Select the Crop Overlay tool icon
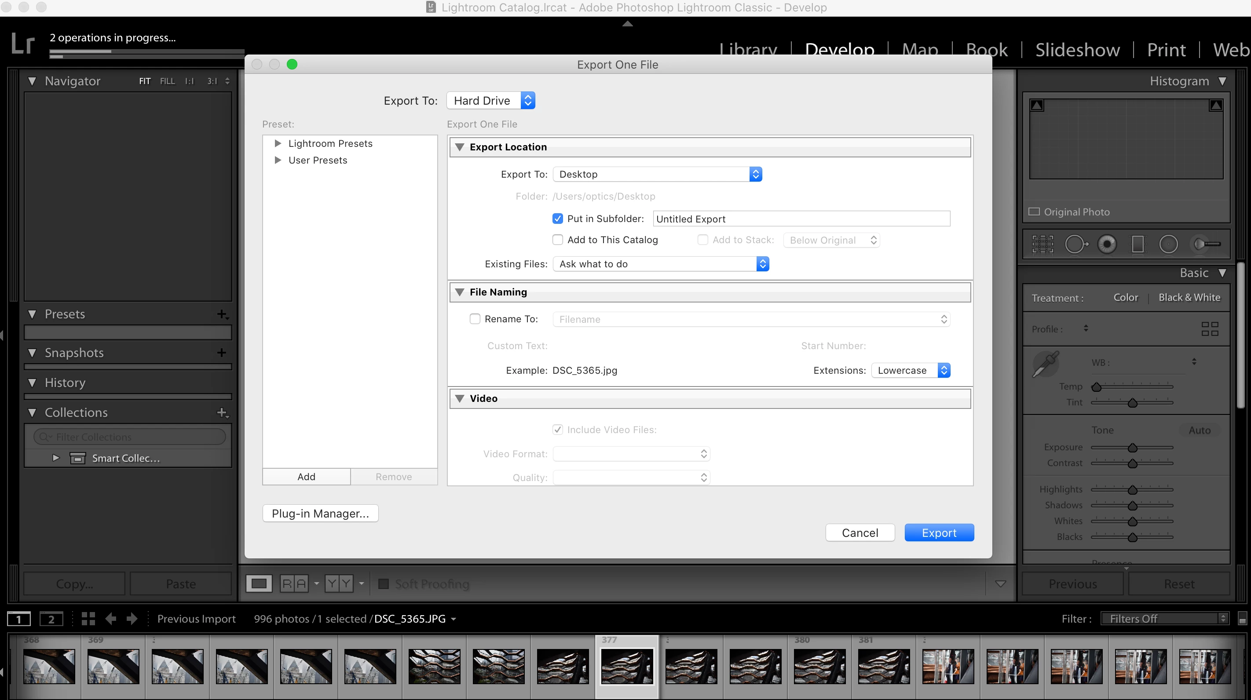1251x700 pixels. (1042, 244)
